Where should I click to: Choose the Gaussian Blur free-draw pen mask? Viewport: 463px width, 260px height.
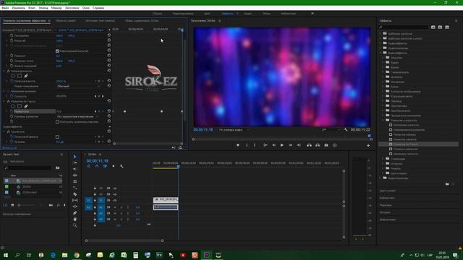point(26,106)
